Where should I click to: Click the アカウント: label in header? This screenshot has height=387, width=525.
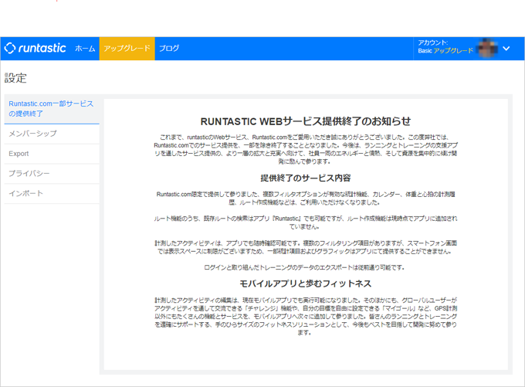pos(432,42)
